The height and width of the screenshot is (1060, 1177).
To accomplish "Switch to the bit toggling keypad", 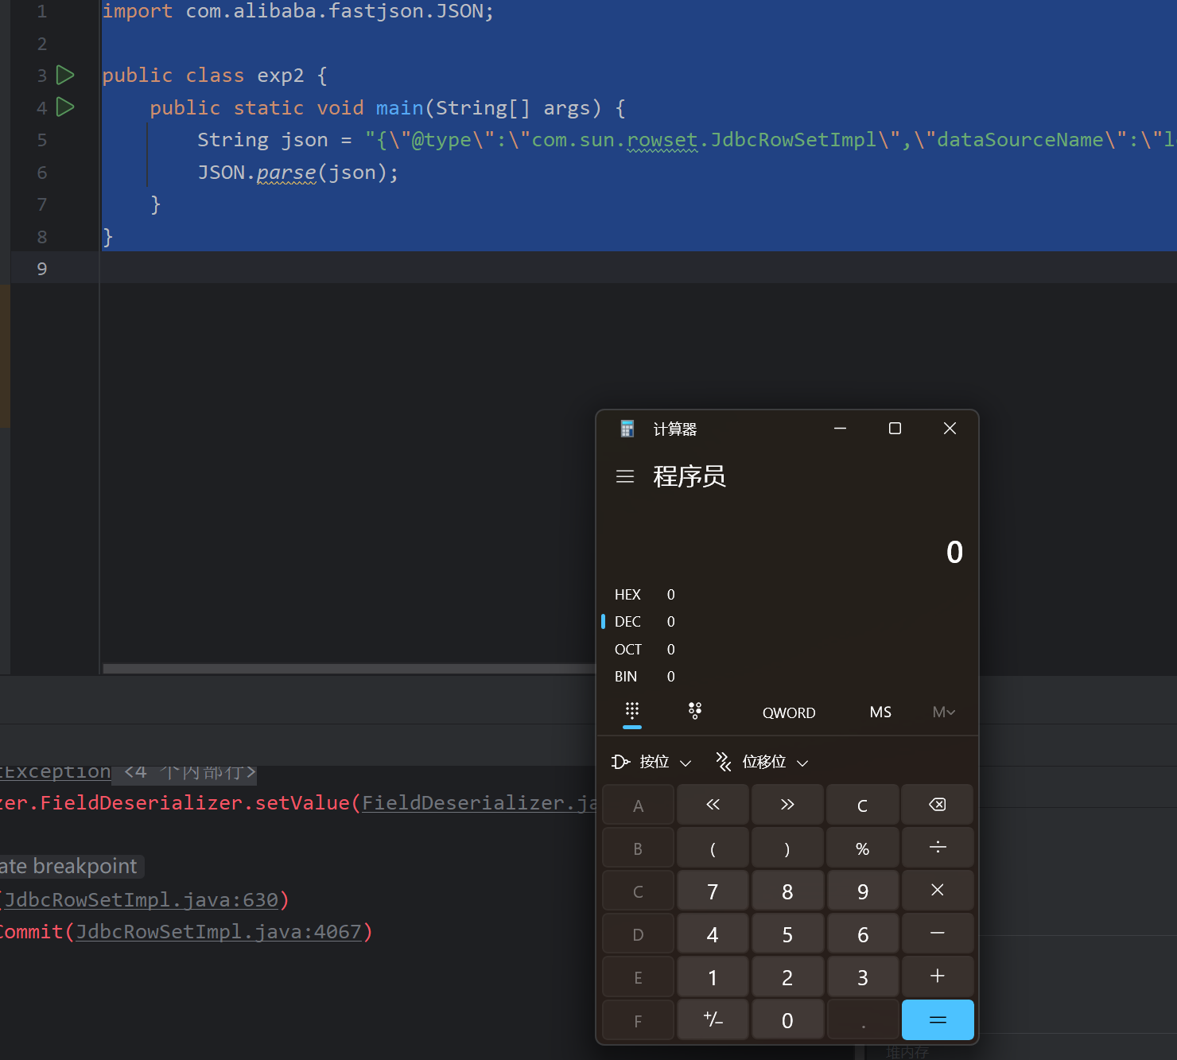I will [695, 712].
